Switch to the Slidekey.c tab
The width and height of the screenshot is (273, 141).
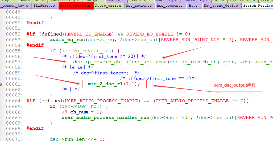44,6
